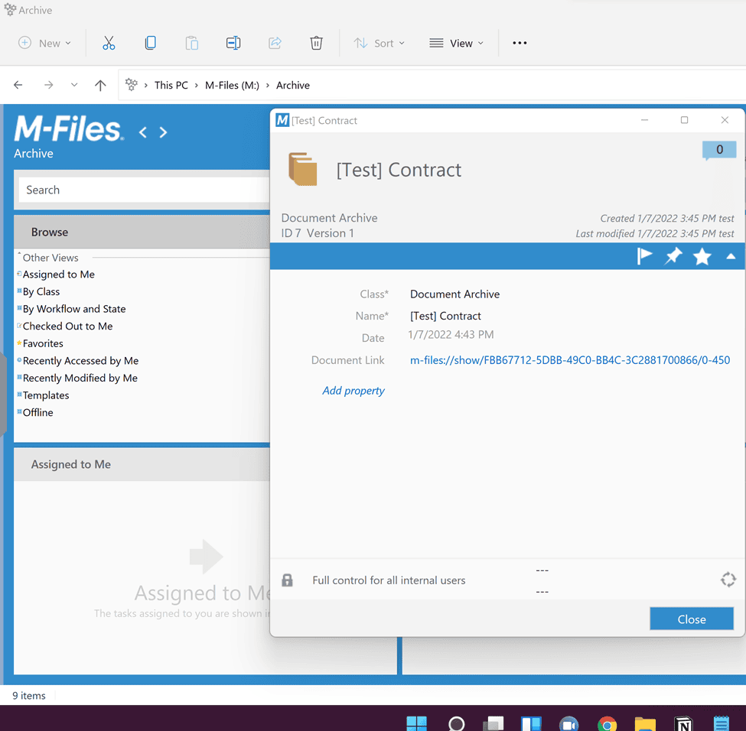The height and width of the screenshot is (731, 746).
Task: Click M-Files forward navigation chevron
Action: (163, 132)
